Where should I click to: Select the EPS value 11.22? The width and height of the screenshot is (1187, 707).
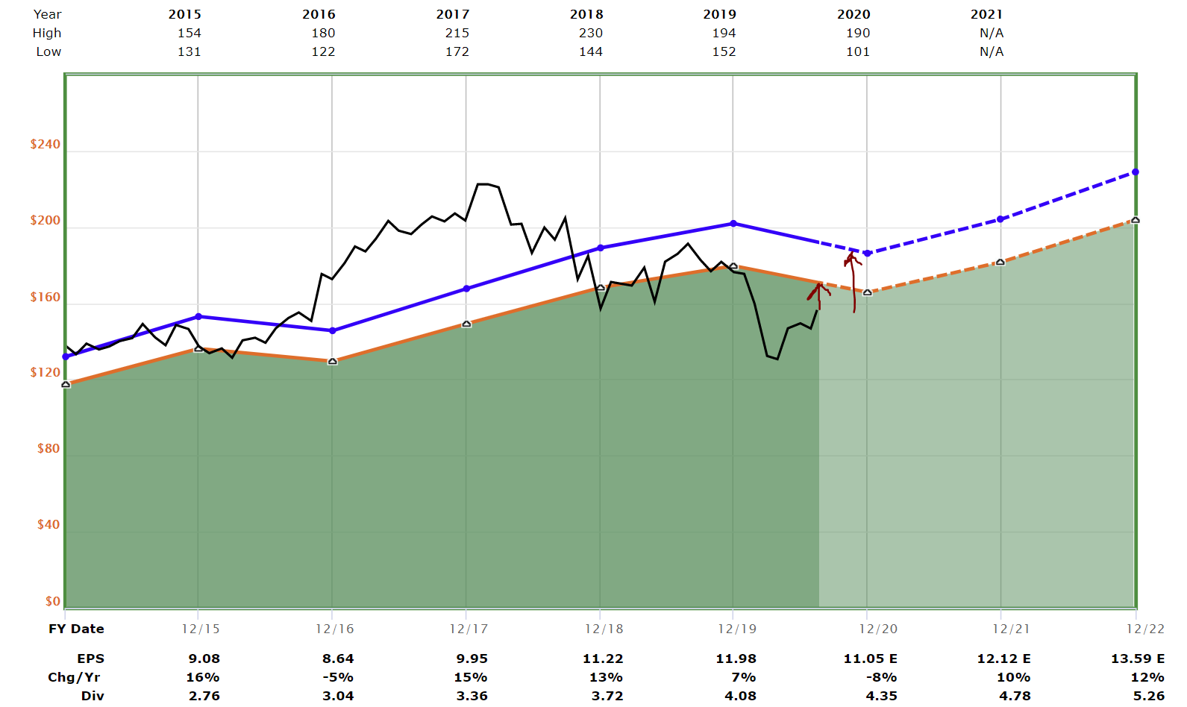[x=603, y=659]
